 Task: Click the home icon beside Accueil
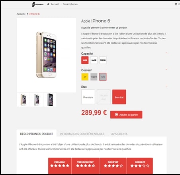tap(48, 4)
